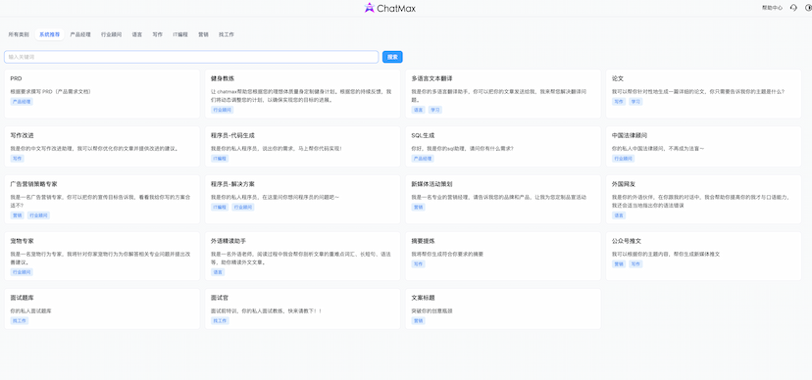Image resolution: width=812 pixels, height=380 pixels.
Task: Click 行业顾问 tag on 广告营销策略专家 card
Action: 39,215
